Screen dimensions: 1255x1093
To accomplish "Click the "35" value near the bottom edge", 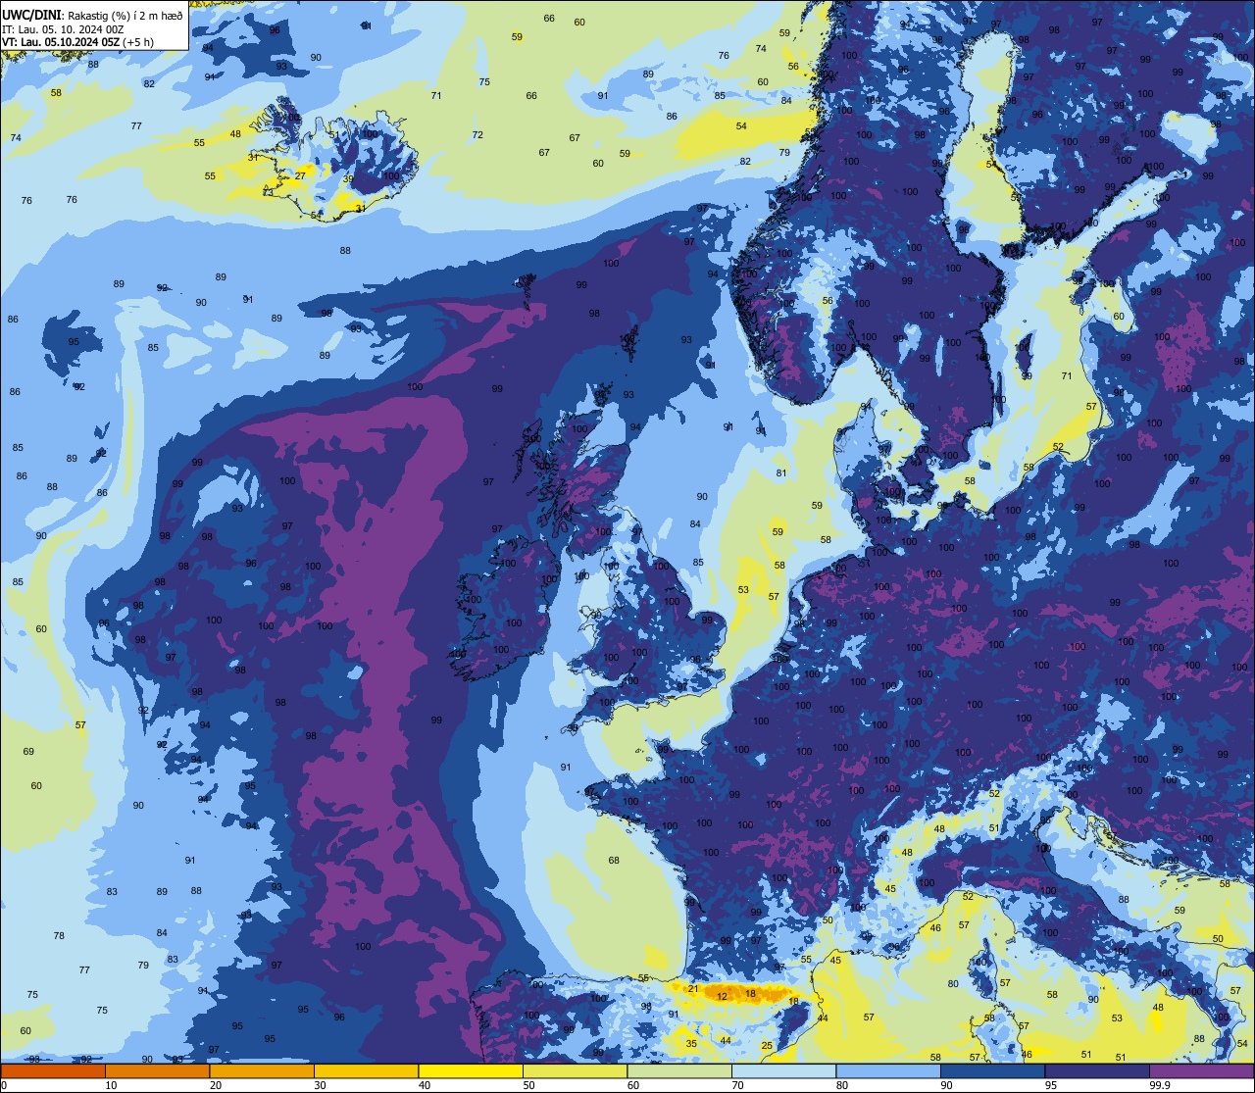I will [691, 1044].
